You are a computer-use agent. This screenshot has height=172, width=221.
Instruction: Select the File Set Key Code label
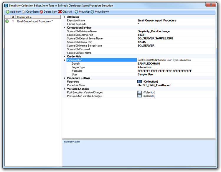[77, 24]
